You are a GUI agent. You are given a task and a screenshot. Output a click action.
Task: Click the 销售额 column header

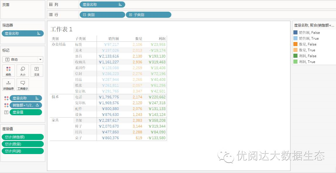coord(114,39)
